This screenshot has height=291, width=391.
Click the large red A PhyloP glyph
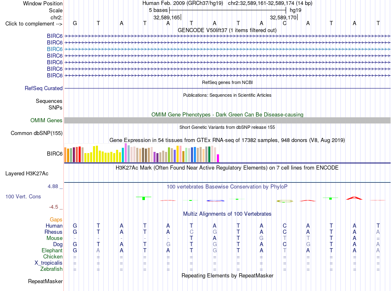[x=354, y=198]
